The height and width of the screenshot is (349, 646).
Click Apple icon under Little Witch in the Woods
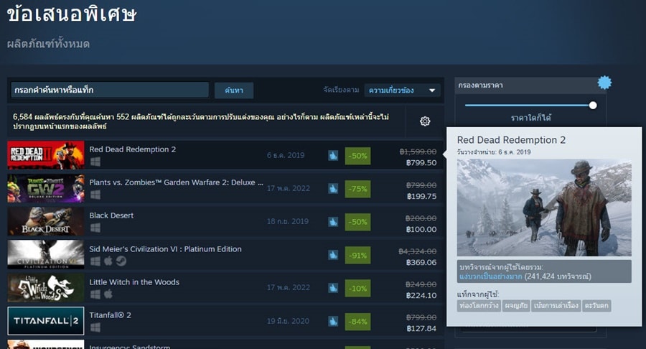(108, 294)
